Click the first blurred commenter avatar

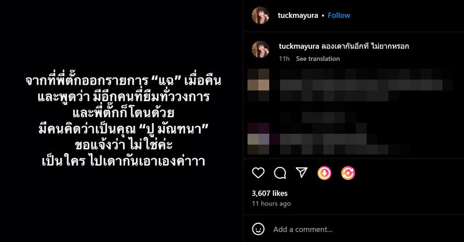[x=258, y=85]
